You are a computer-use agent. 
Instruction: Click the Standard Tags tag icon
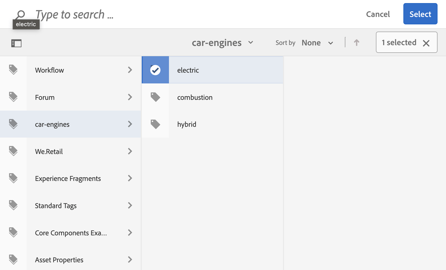[13, 205]
